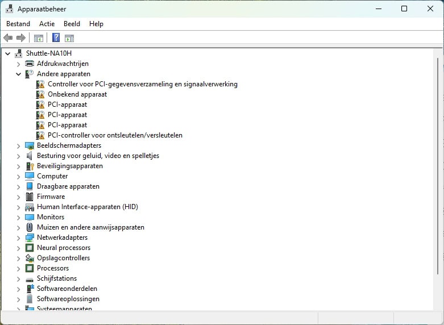Click the Neural processors chip icon
This screenshot has height=325, width=444.
pos(30,248)
